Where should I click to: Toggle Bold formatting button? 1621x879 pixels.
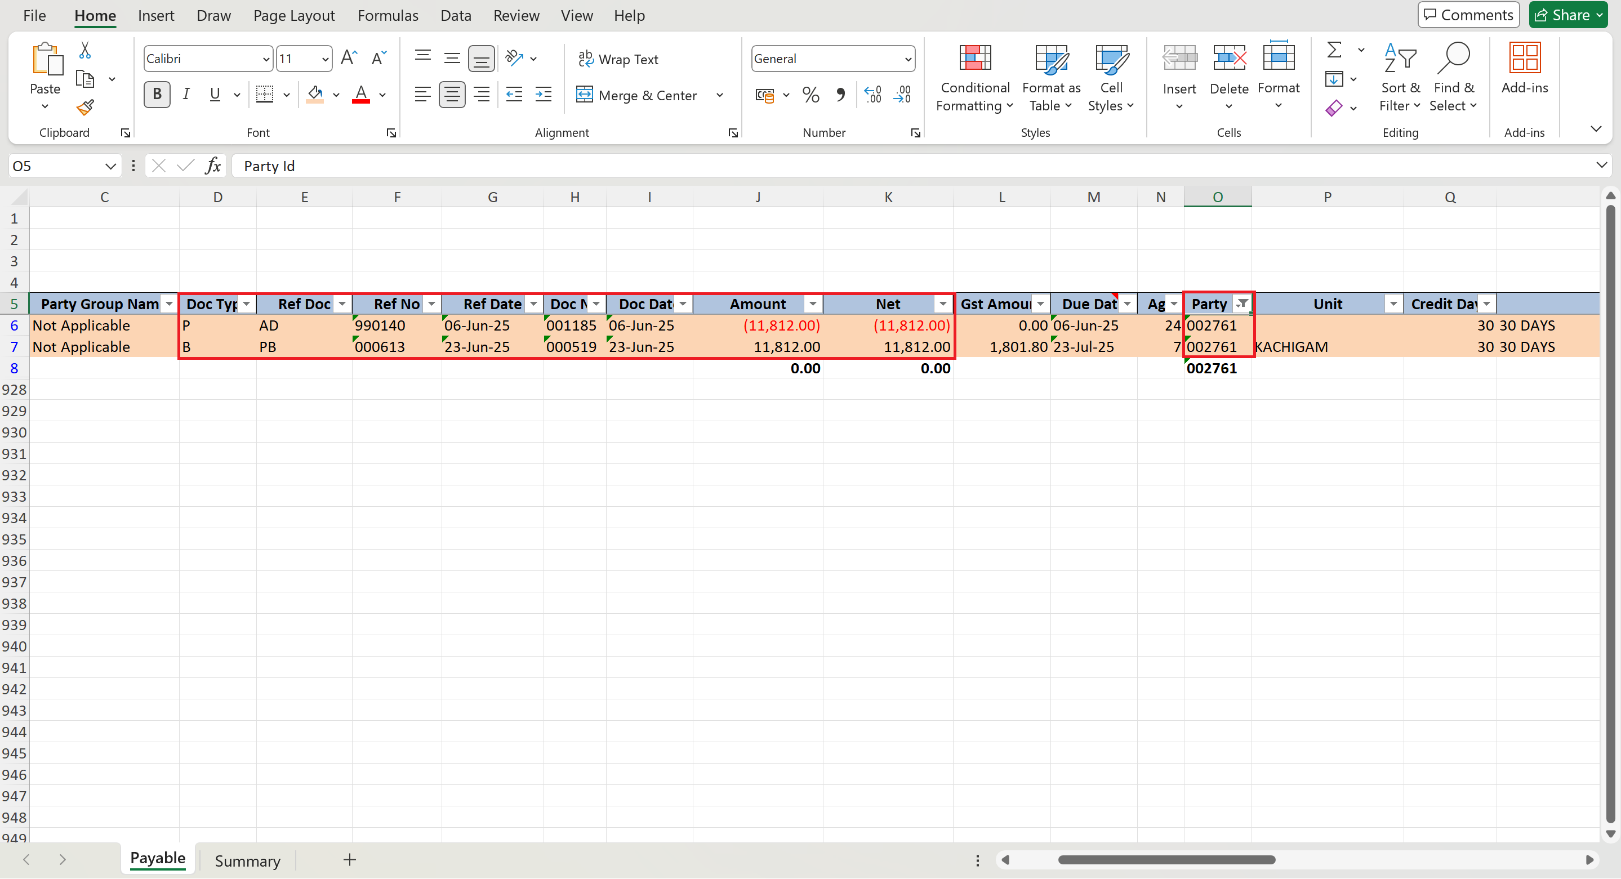pos(157,95)
